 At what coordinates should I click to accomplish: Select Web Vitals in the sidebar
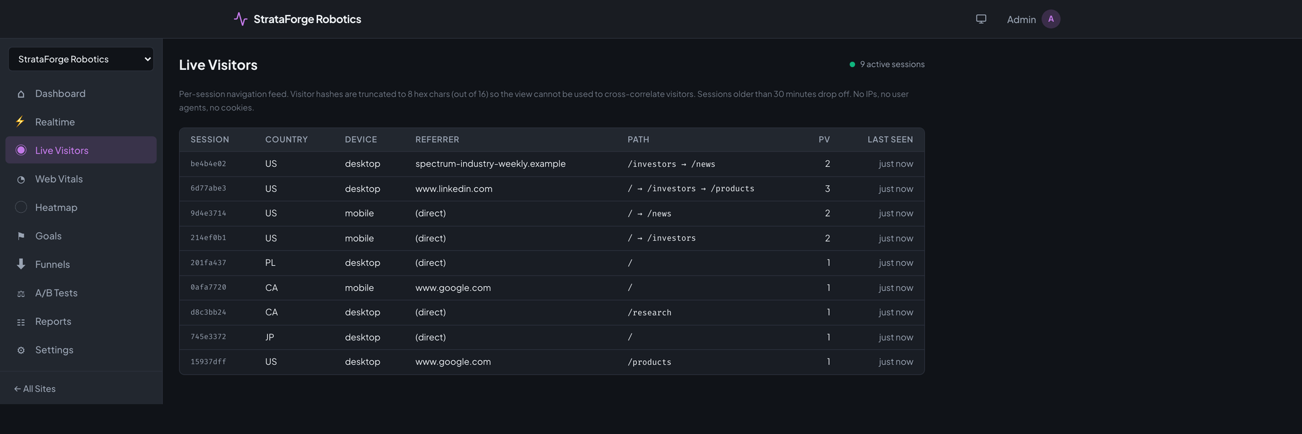pyautogui.click(x=81, y=179)
